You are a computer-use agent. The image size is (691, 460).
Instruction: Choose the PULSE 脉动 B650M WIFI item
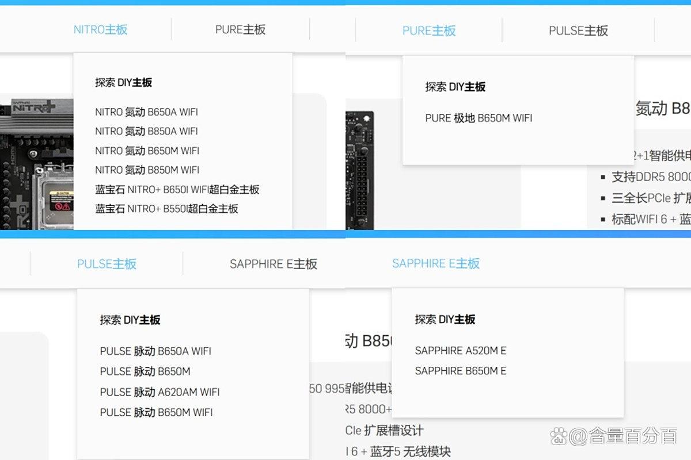click(156, 412)
